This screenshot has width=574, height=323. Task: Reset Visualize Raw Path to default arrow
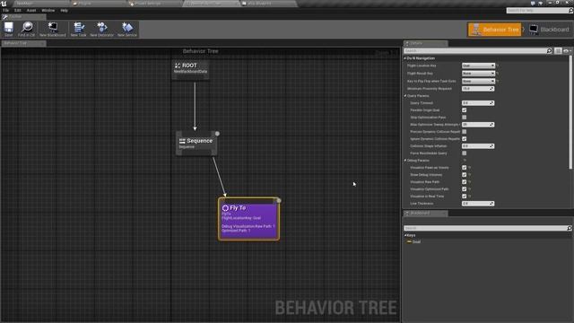pos(470,182)
